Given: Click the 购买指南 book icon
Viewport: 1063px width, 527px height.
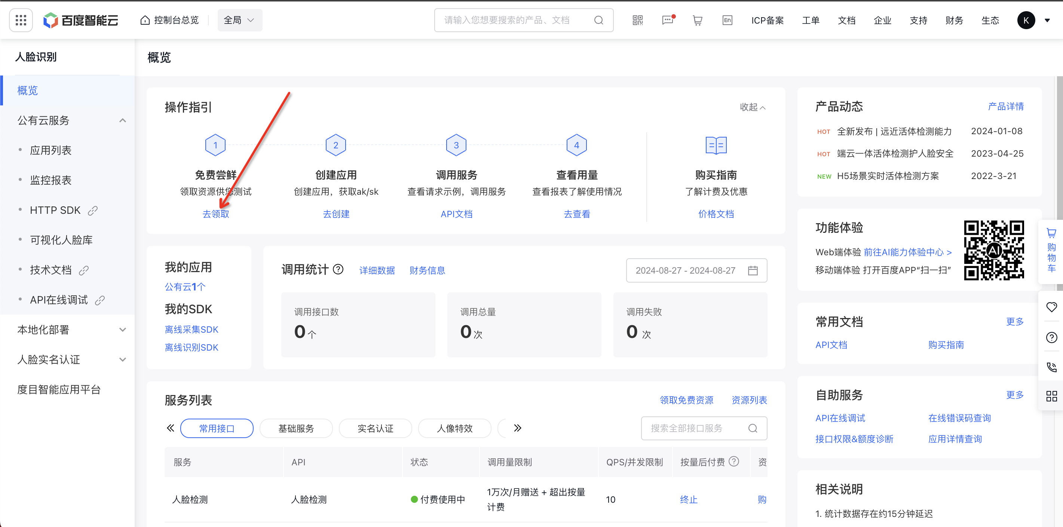Looking at the screenshot, I should click(x=716, y=145).
